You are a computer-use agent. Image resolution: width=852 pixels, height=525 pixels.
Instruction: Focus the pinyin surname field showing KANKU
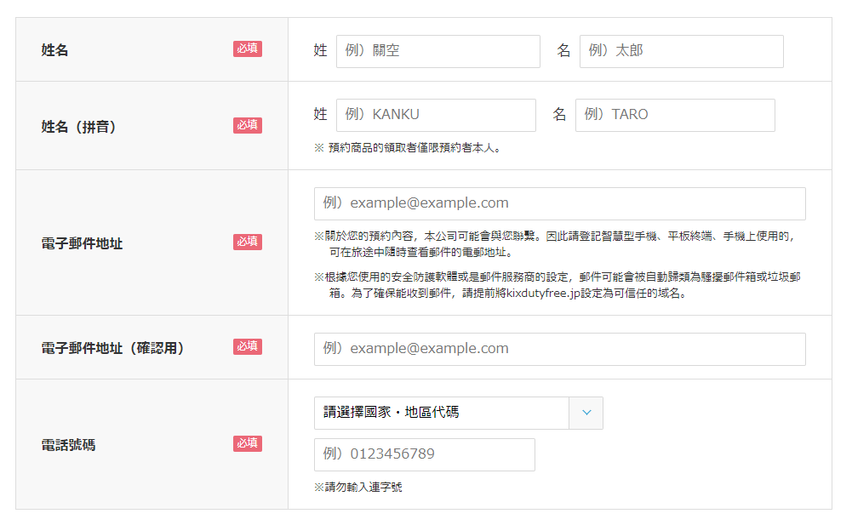click(436, 115)
